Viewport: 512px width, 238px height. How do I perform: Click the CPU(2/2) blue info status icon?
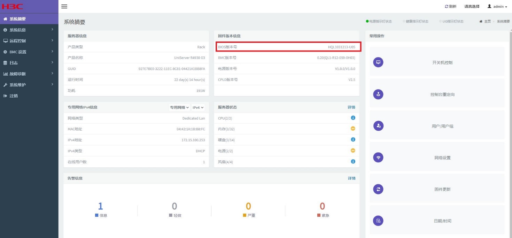[x=353, y=118]
